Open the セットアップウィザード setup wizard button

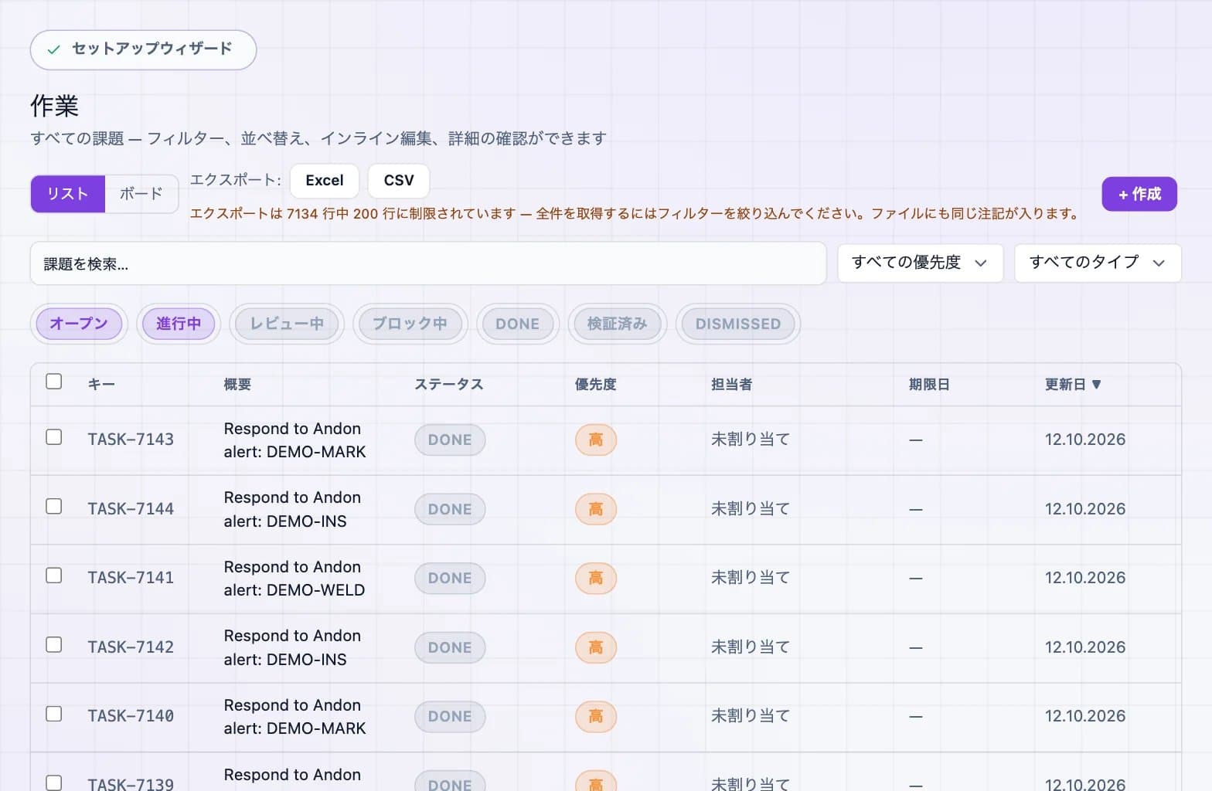143,49
